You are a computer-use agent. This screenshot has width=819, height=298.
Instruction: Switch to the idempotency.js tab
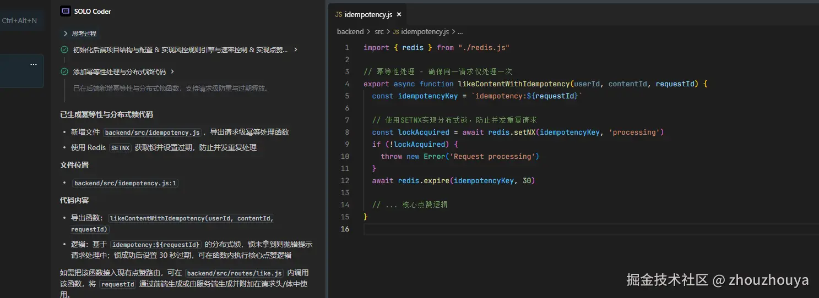click(368, 15)
